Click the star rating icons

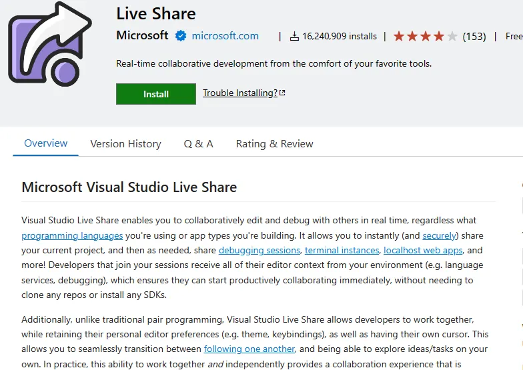pyautogui.click(x=425, y=37)
